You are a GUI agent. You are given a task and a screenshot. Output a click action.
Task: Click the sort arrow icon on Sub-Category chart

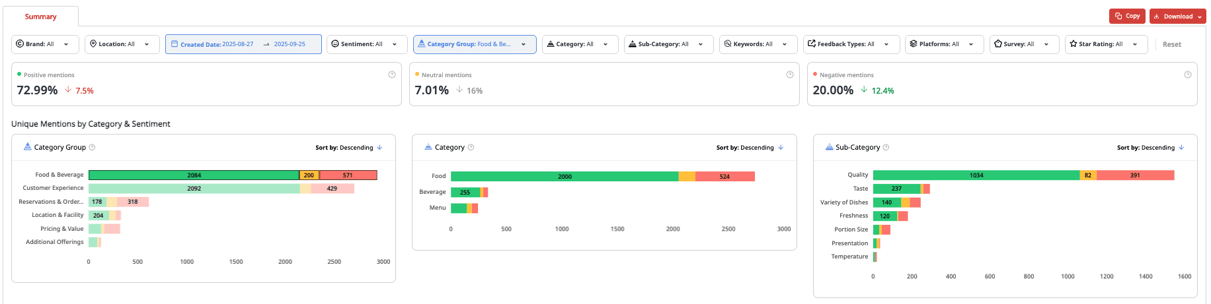coord(1181,148)
